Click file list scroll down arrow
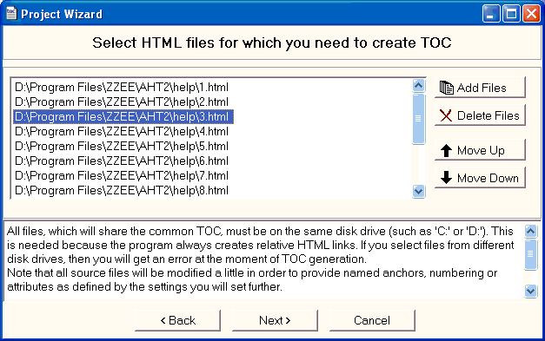 pos(418,191)
